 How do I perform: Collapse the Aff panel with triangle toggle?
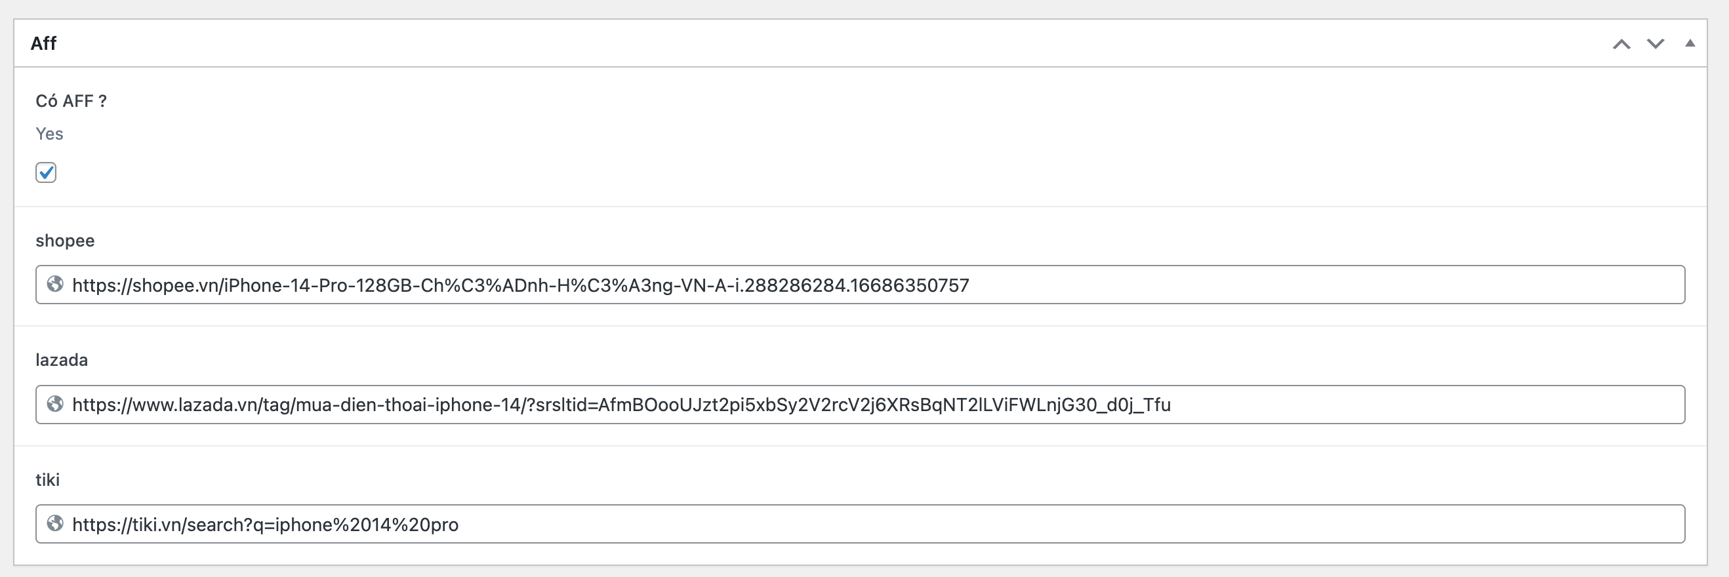[1690, 44]
